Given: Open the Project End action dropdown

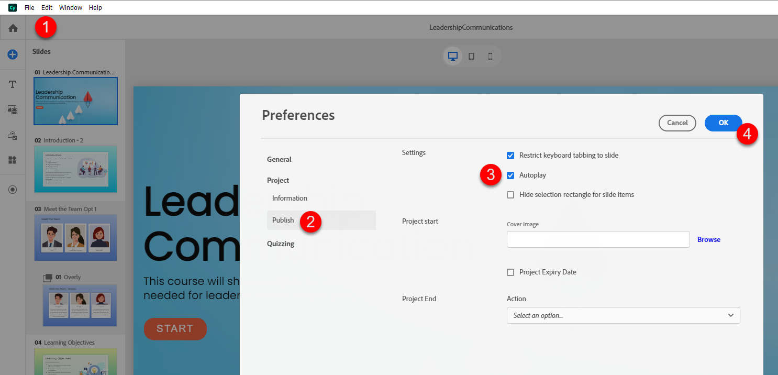Looking at the screenshot, I should click(x=623, y=315).
